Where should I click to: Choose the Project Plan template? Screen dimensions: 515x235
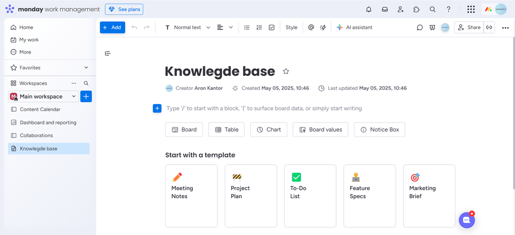point(251,196)
